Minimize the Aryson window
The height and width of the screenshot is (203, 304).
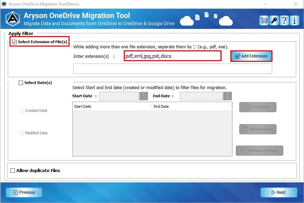coord(265,4)
